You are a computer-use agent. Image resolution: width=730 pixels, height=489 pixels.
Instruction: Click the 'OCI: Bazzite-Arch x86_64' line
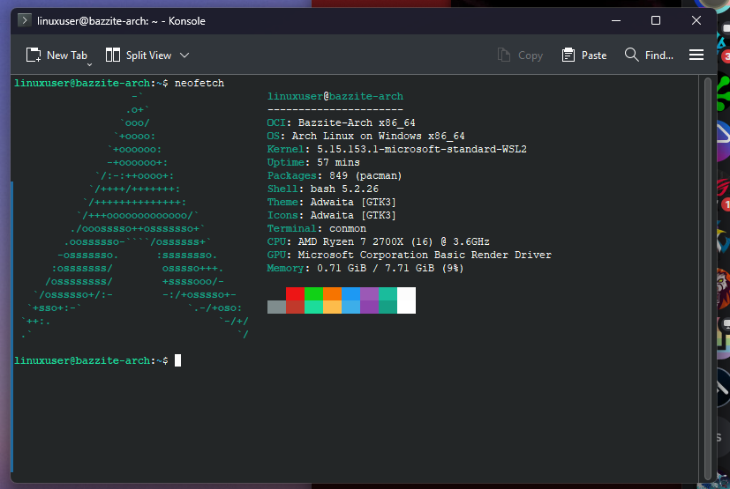point(342,122)
